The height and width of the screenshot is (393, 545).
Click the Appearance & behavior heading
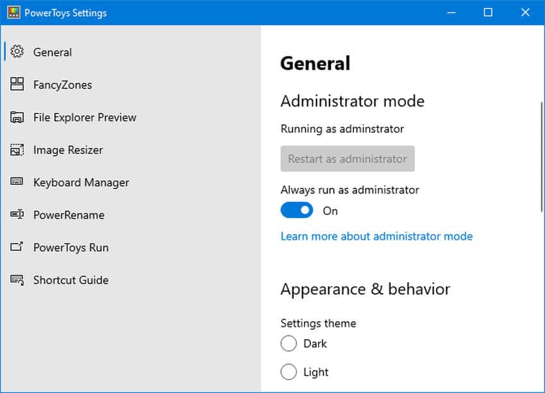pos(365,289)
